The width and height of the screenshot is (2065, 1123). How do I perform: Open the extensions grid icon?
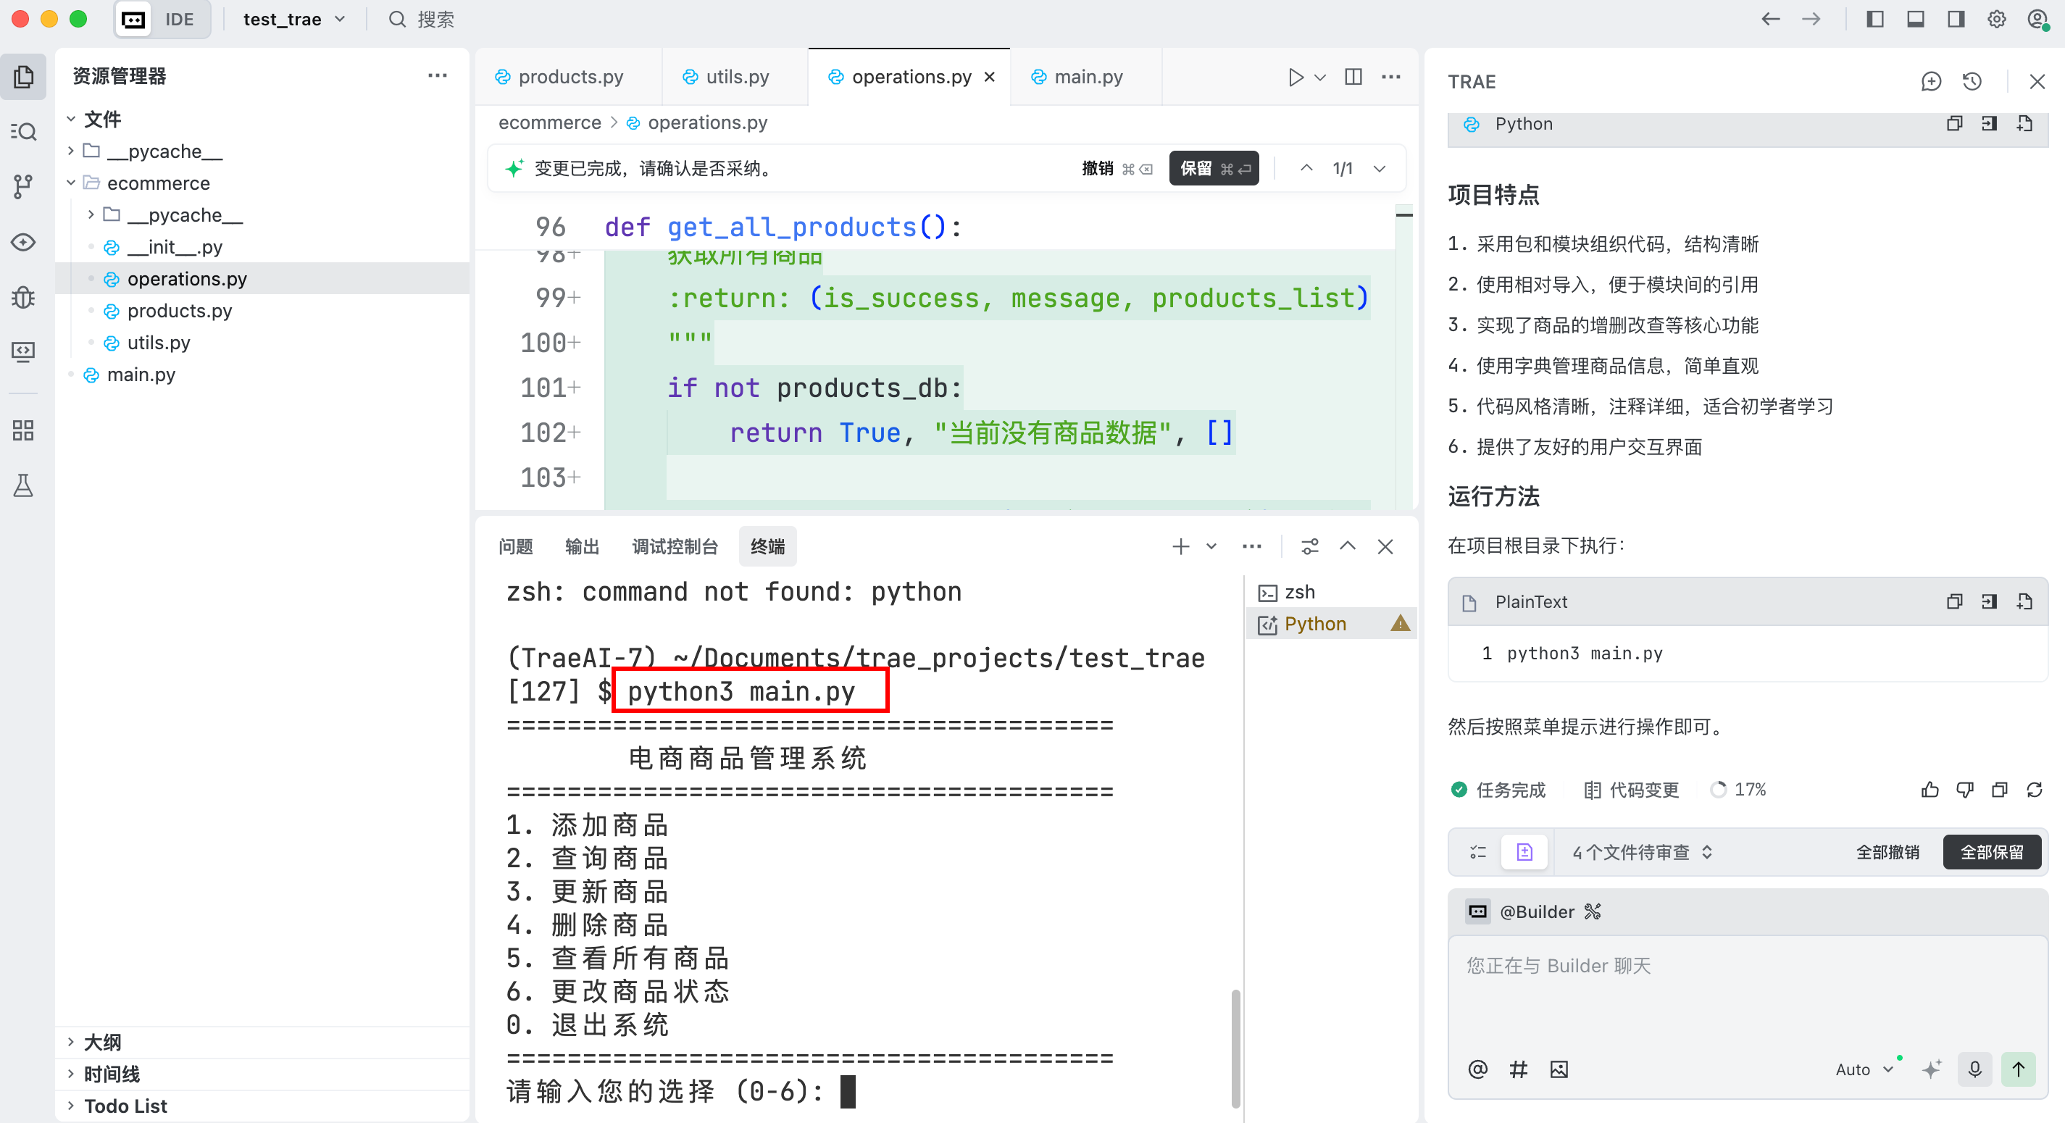(23, 430)
